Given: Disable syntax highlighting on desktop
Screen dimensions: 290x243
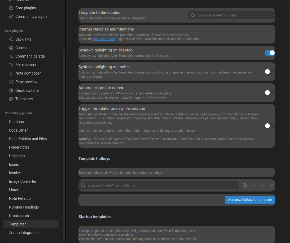Looking at the screenshot, I should click(x=270, y=53).
